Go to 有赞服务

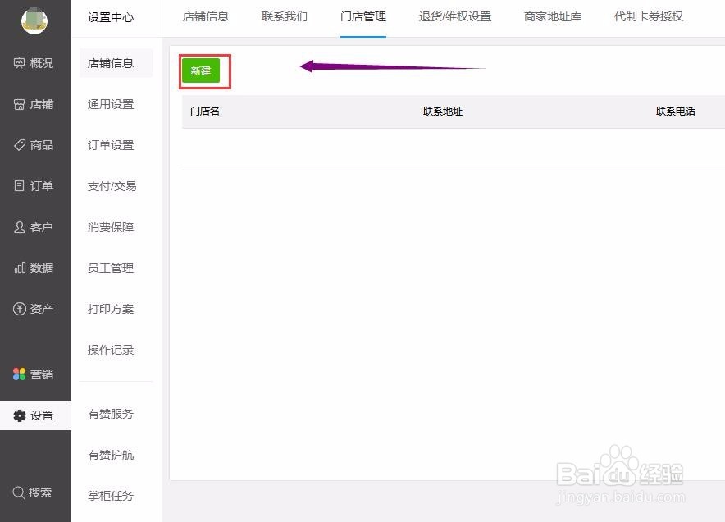click(x=111, y=414)
